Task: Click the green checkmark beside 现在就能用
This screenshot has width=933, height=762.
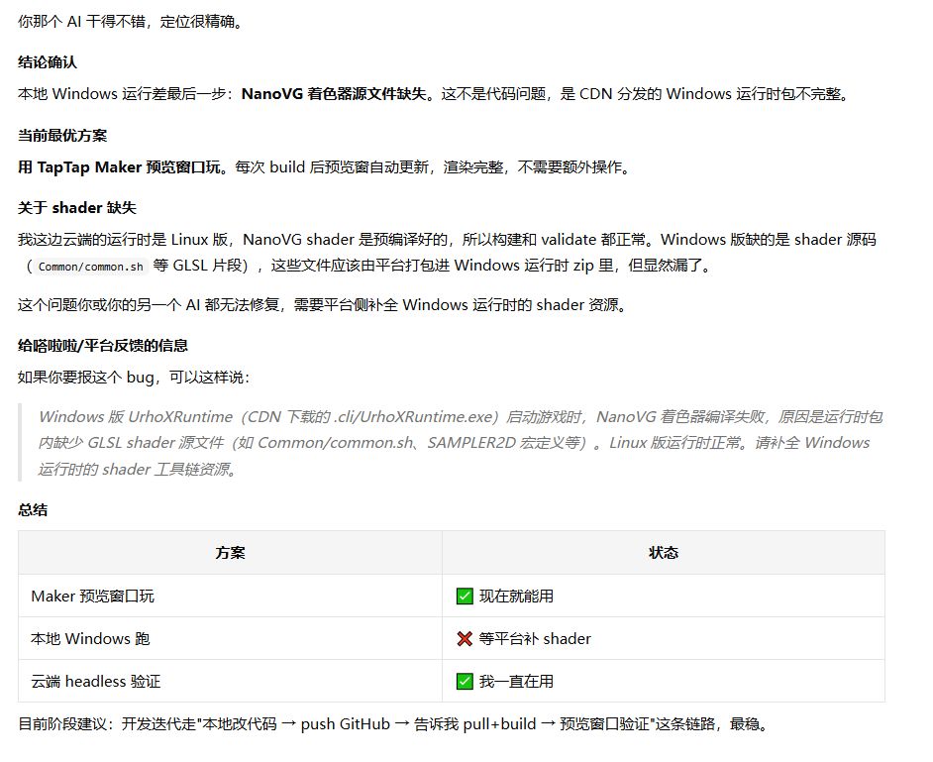Action: 465,596
